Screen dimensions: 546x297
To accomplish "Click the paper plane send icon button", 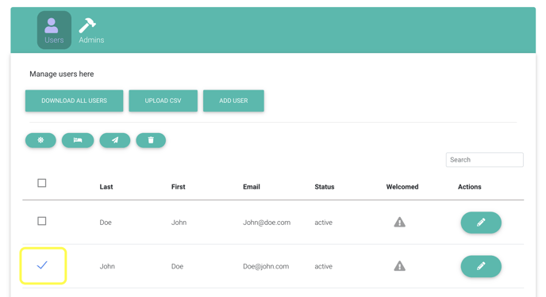I will coord(115,140).
